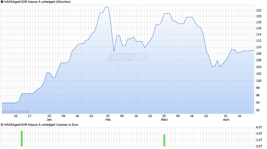Click the date range '03.12.25 - 19.04.26'

pyautogui.click(x=16, y=112)
